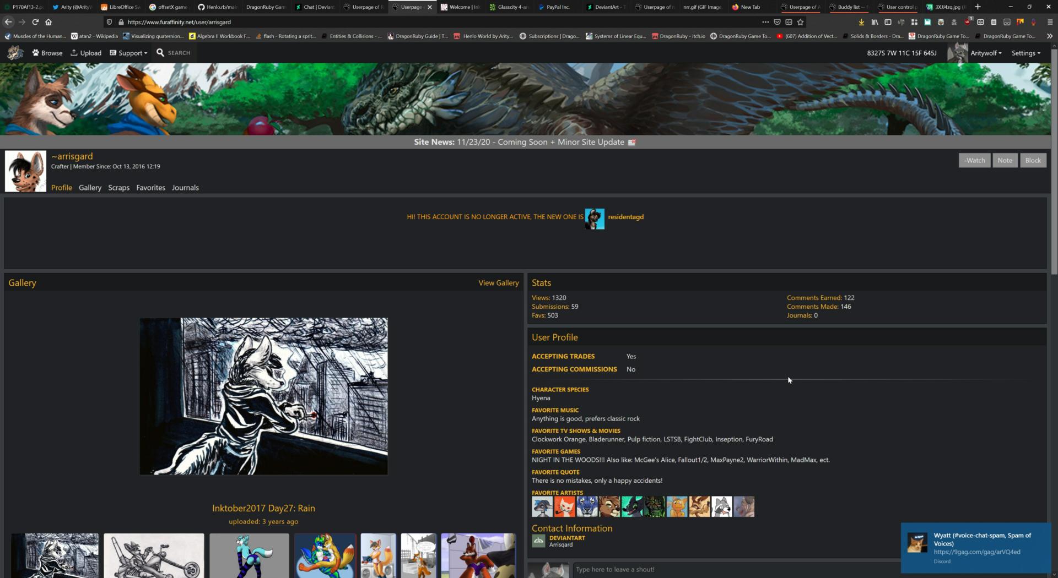
Task: Go to the browser Home page
Action: pyautogui.click(x=48, y=22)
